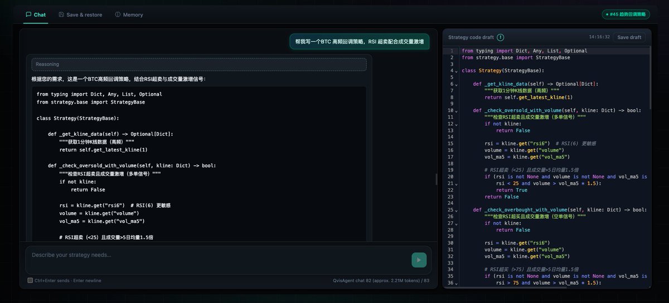
Task: Click 'class Strategy(StrategyBase):' in chat code
Action: point(77,118)
